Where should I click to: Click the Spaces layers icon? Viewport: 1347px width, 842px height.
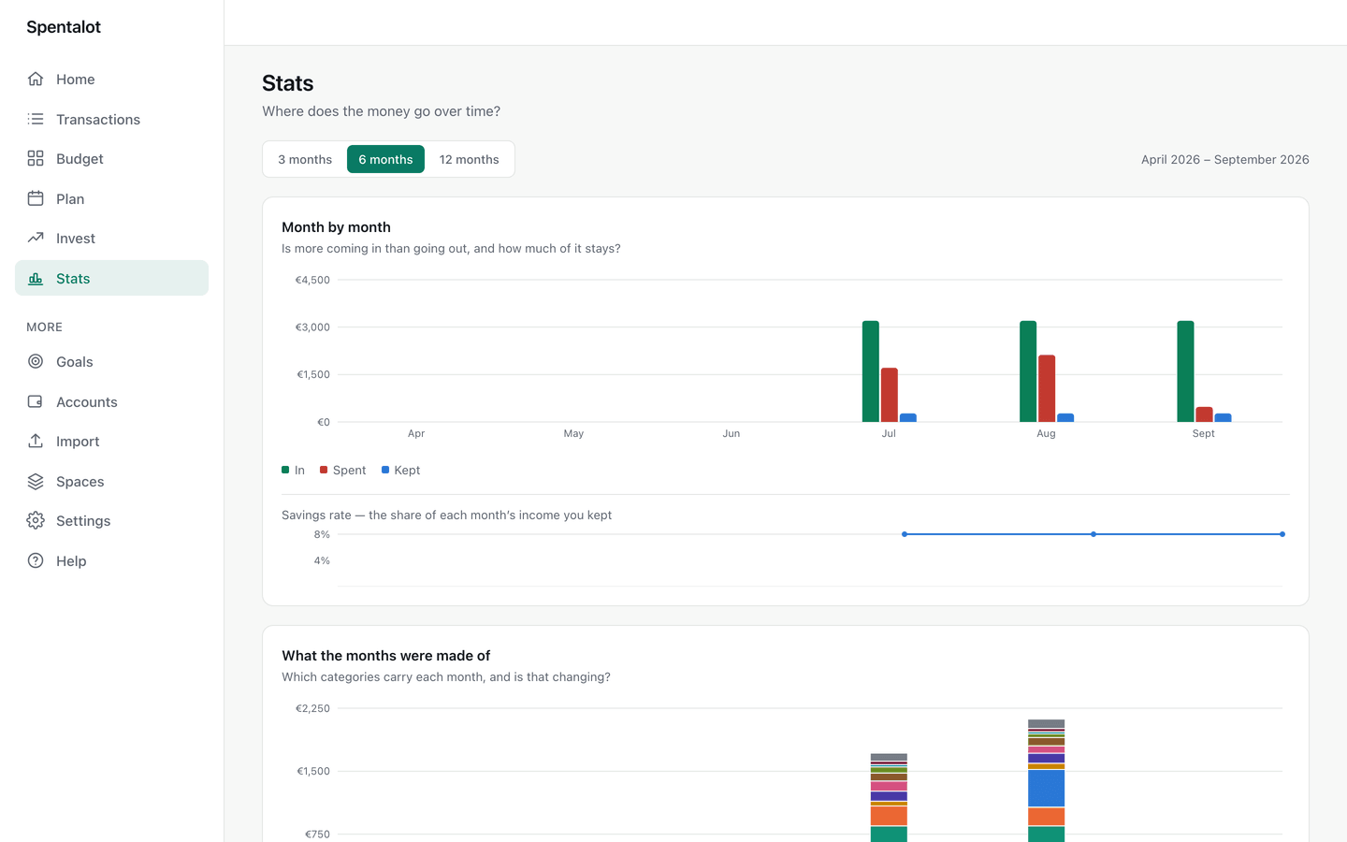pos(36,481)
